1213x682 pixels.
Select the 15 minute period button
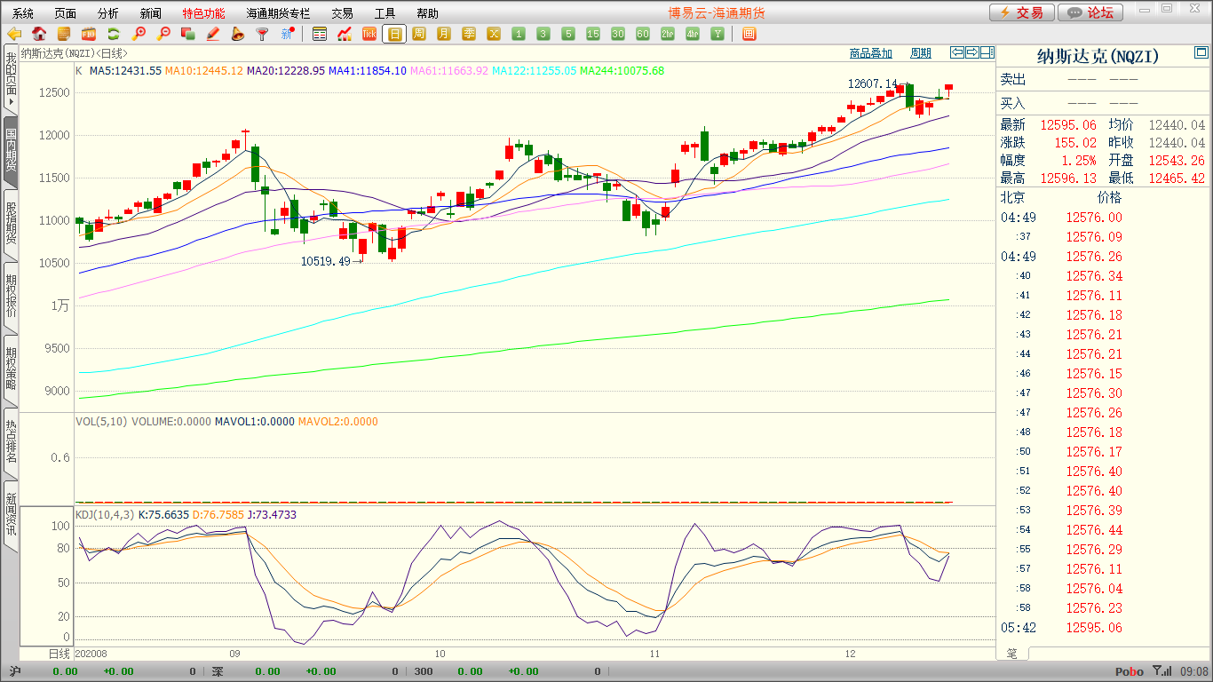click(593, 34)
